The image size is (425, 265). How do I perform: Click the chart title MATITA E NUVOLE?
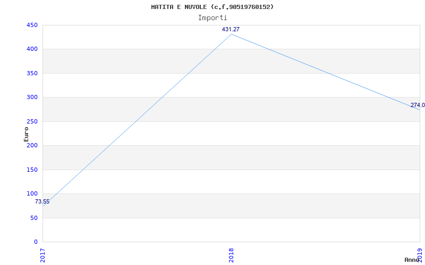tap(212, 7)
